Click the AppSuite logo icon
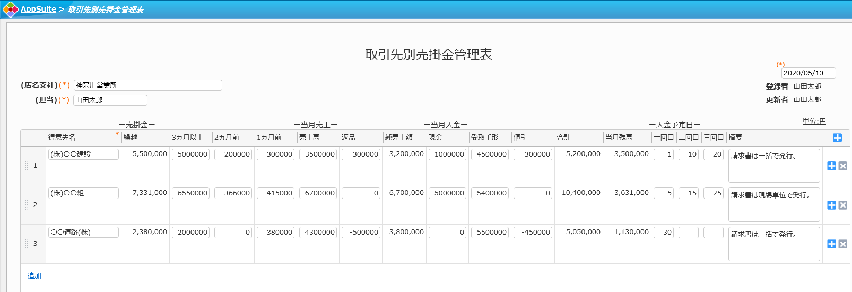 [10, 10]
